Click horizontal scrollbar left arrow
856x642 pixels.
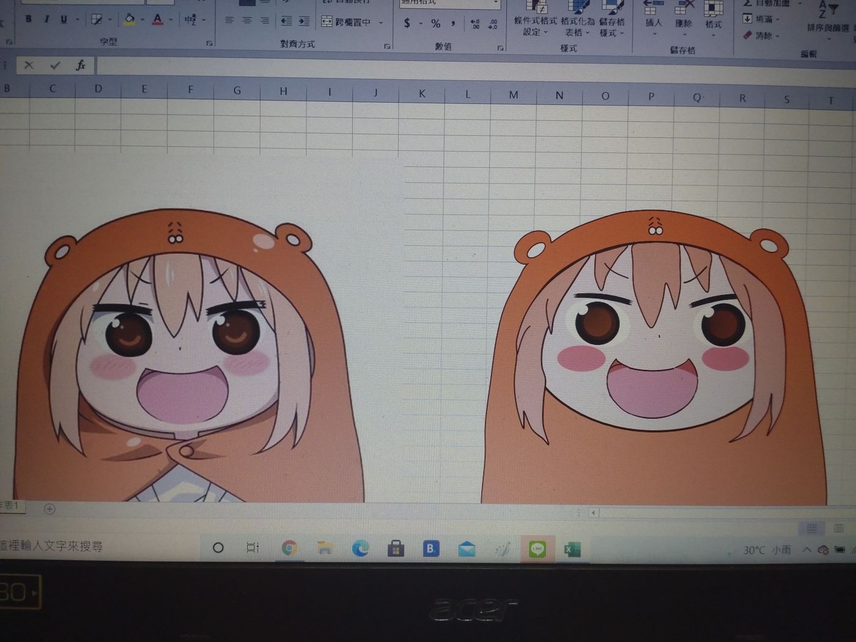click(x=593, y=512)
